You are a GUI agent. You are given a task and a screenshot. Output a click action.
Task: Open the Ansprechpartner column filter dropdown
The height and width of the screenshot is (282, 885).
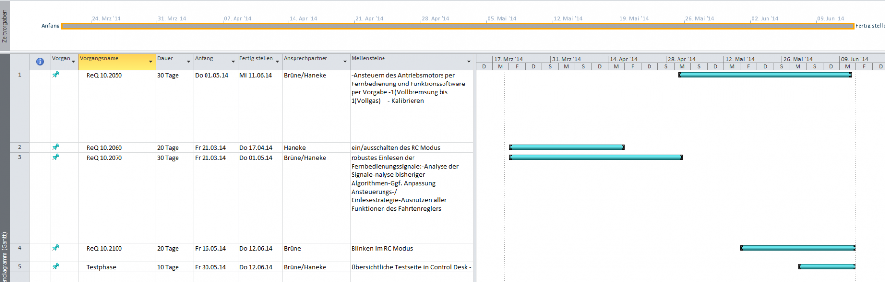[x=345, y=62]
